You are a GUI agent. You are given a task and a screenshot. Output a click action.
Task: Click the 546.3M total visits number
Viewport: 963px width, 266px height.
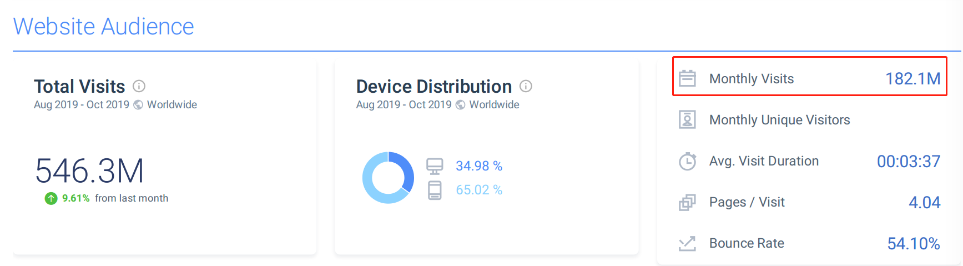90,170
